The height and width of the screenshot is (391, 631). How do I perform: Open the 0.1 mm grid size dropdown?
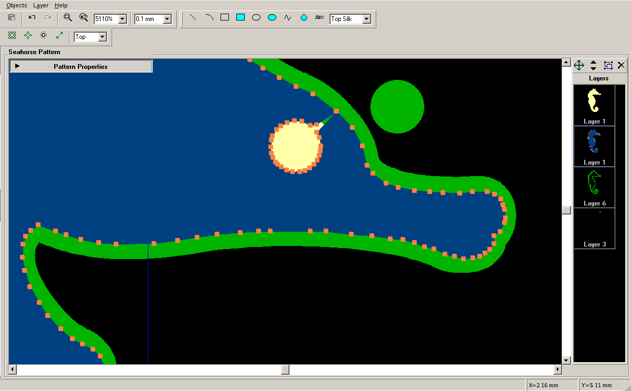coord(167,19)
